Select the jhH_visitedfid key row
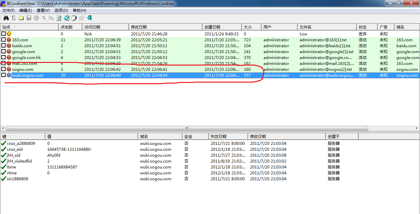Viewport: 420px width, 214px height. coord(210,161)
